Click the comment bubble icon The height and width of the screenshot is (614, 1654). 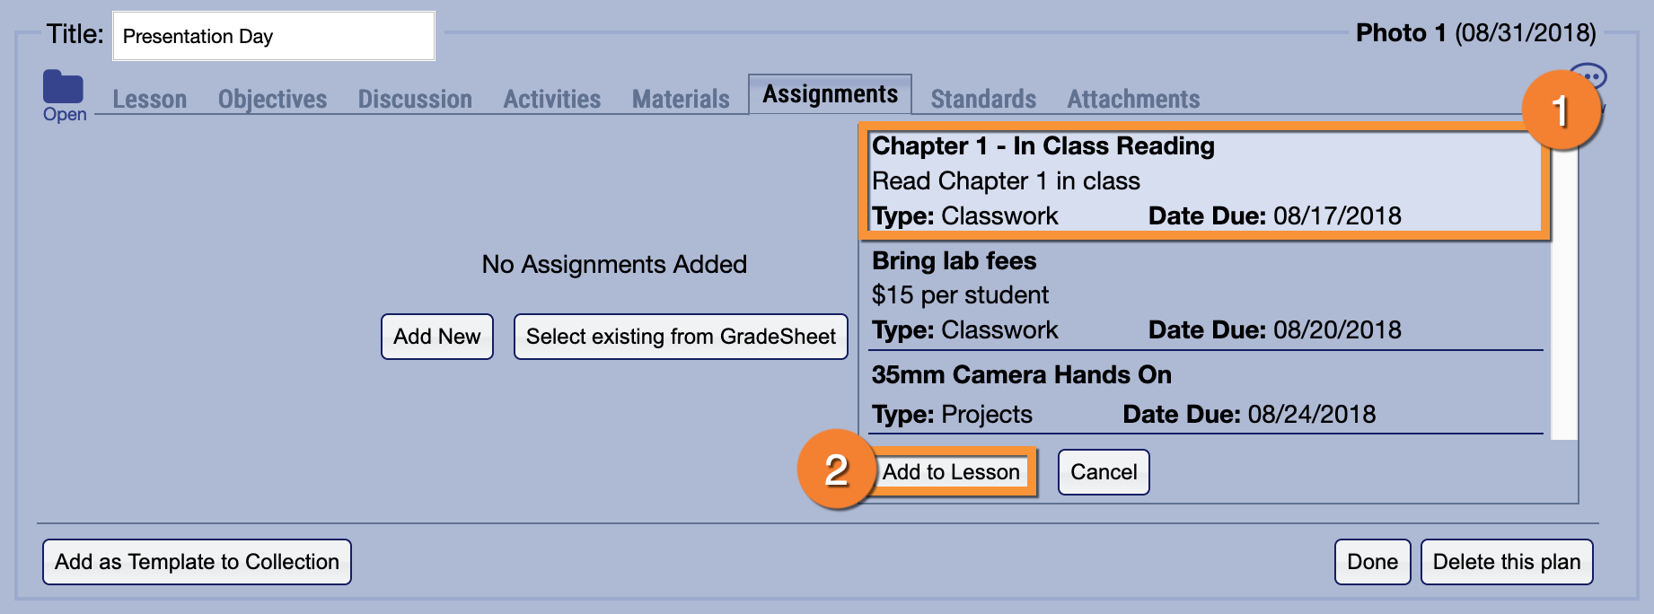tap(1588, 77)
